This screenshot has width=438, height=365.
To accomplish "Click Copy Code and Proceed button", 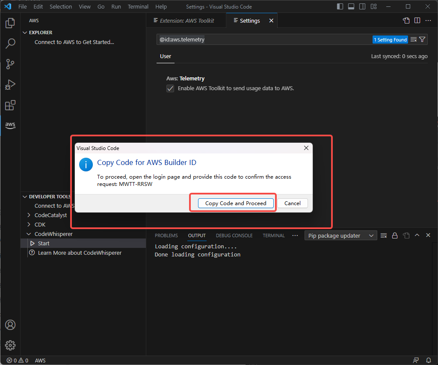I will point(236,203).
